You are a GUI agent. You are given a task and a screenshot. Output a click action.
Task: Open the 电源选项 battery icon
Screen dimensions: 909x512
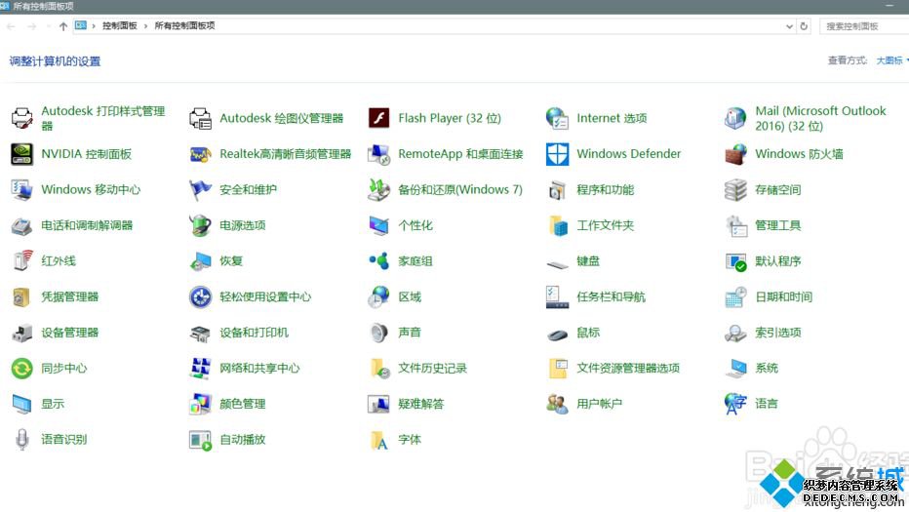click(201, 225)
